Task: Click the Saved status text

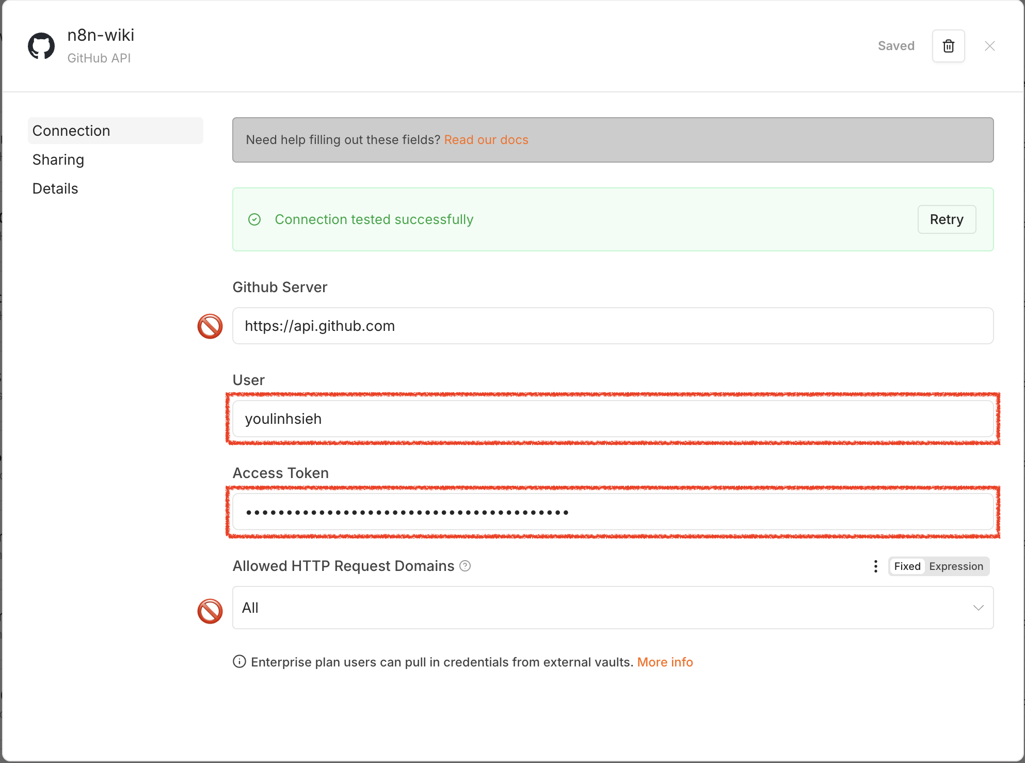Action: 896,46
